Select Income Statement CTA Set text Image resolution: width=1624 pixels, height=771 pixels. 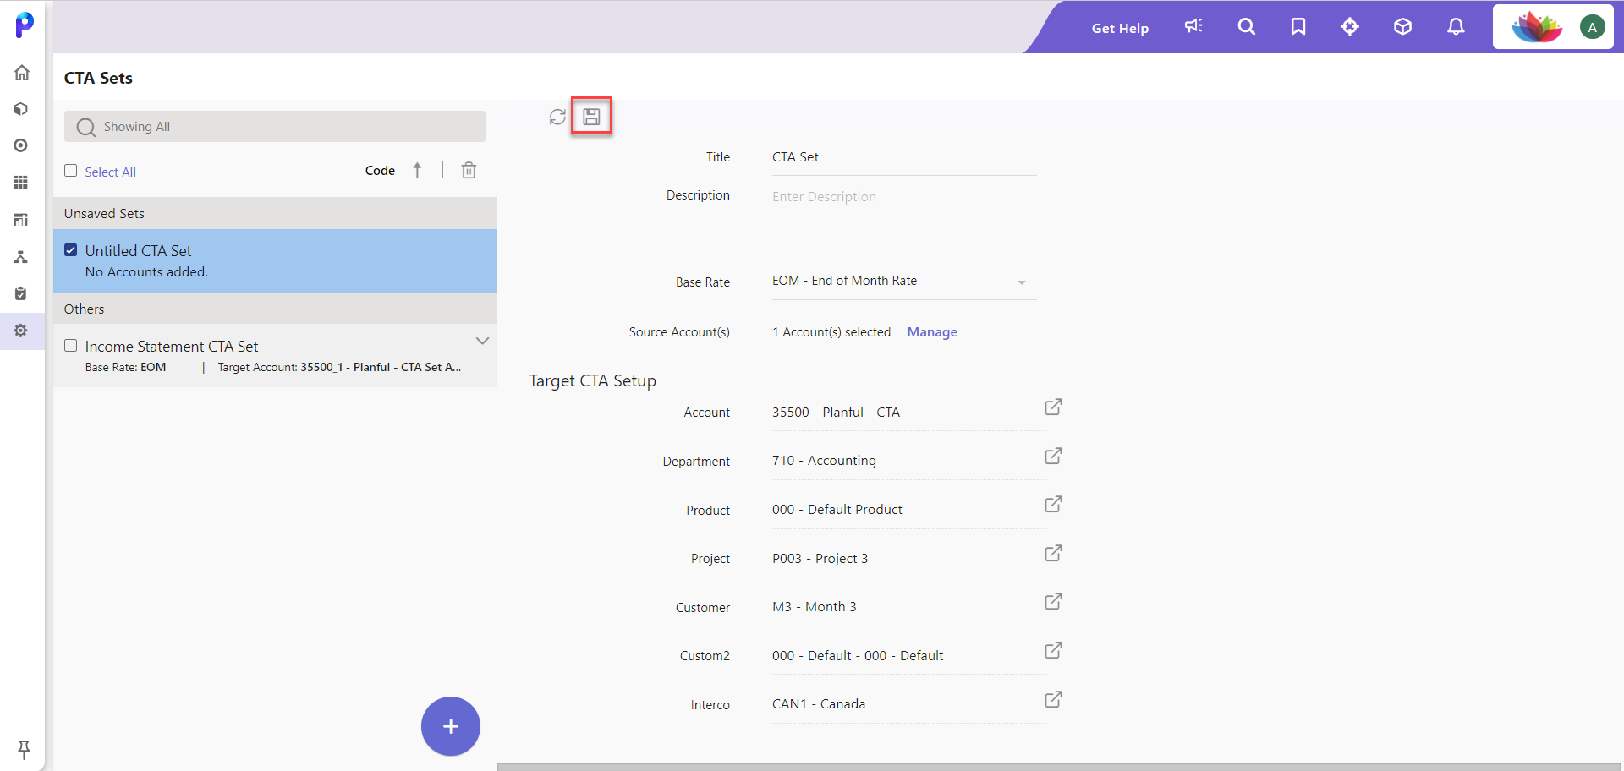(x=172, y=347)
